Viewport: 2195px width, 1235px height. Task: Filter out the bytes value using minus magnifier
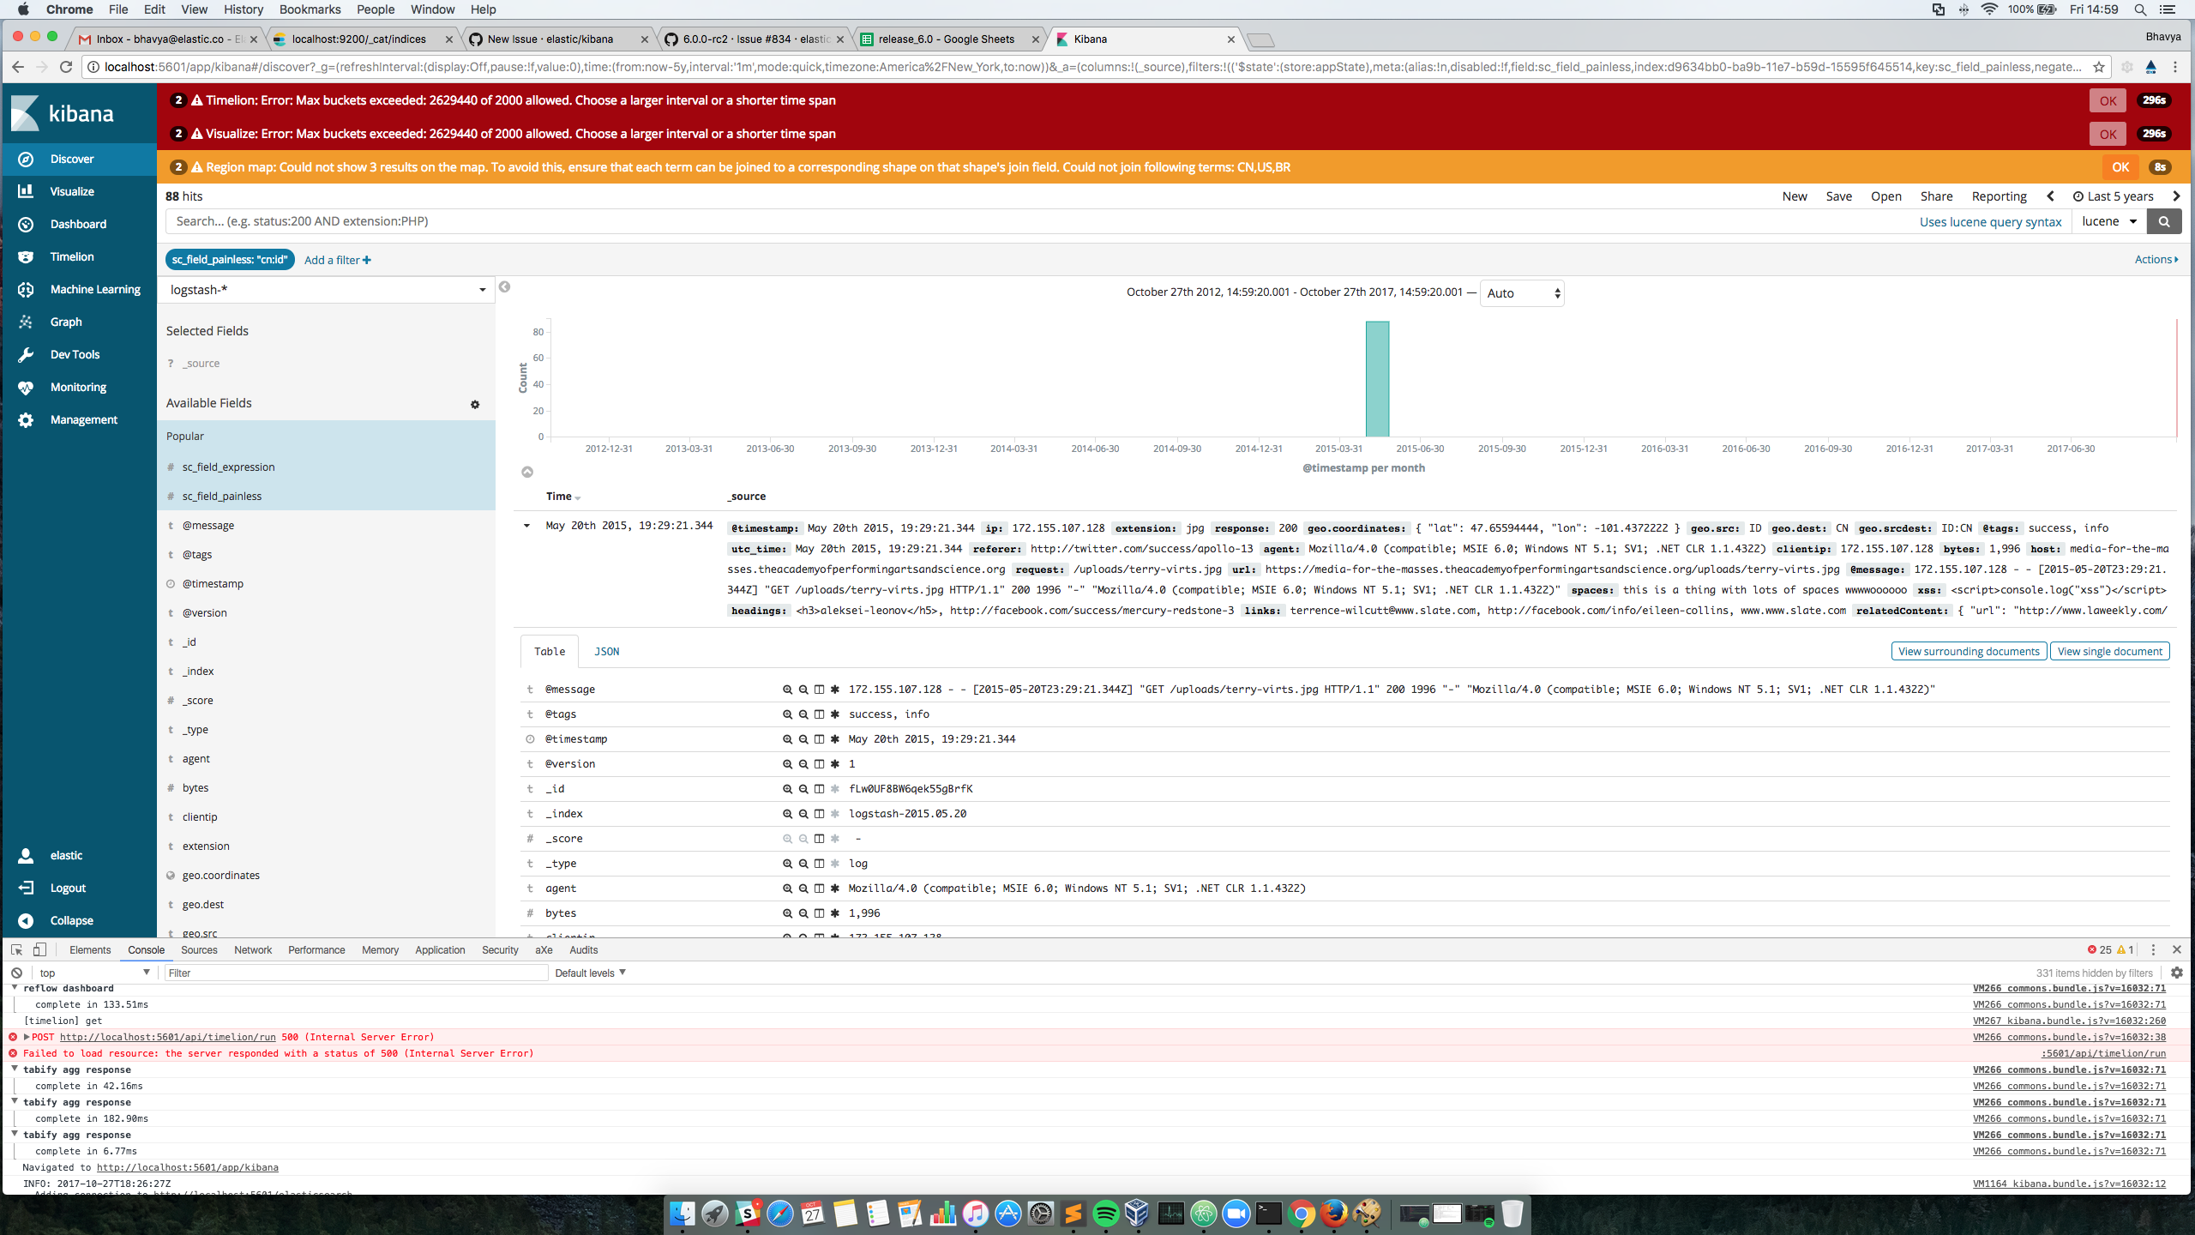click(x=803, y=913)
